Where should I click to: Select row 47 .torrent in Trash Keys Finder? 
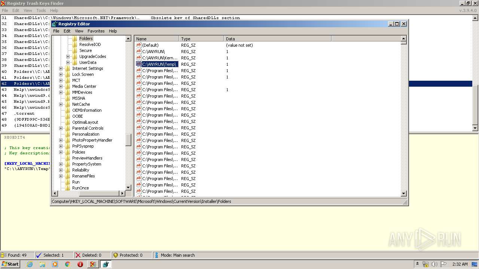[25, 114]
